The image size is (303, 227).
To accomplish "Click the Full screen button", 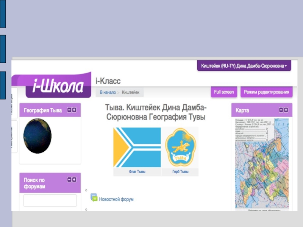I will tap(224, 92).
